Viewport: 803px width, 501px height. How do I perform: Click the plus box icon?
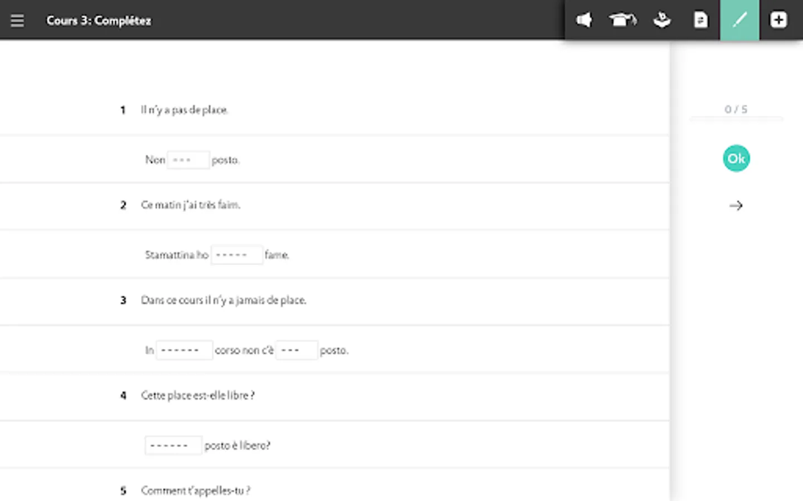[x=778, y=21]
